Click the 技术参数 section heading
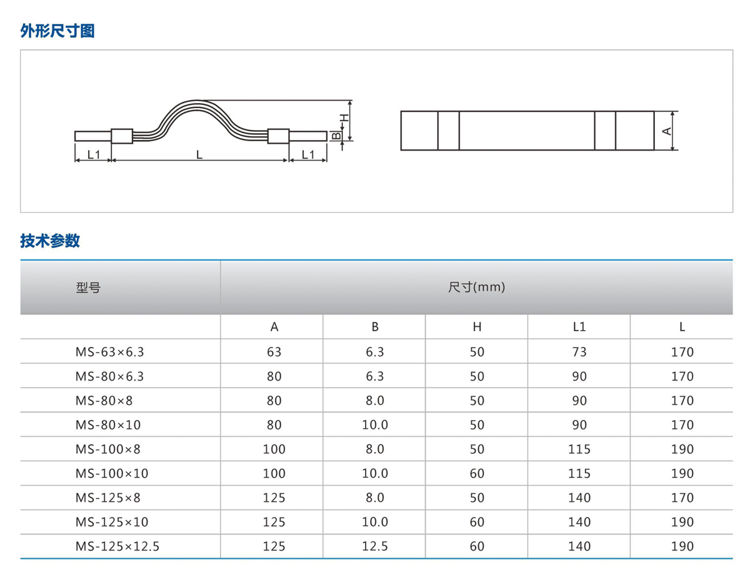Image resolution: width=750 pixels, height=575 pixels. click(x=50, y=241)
